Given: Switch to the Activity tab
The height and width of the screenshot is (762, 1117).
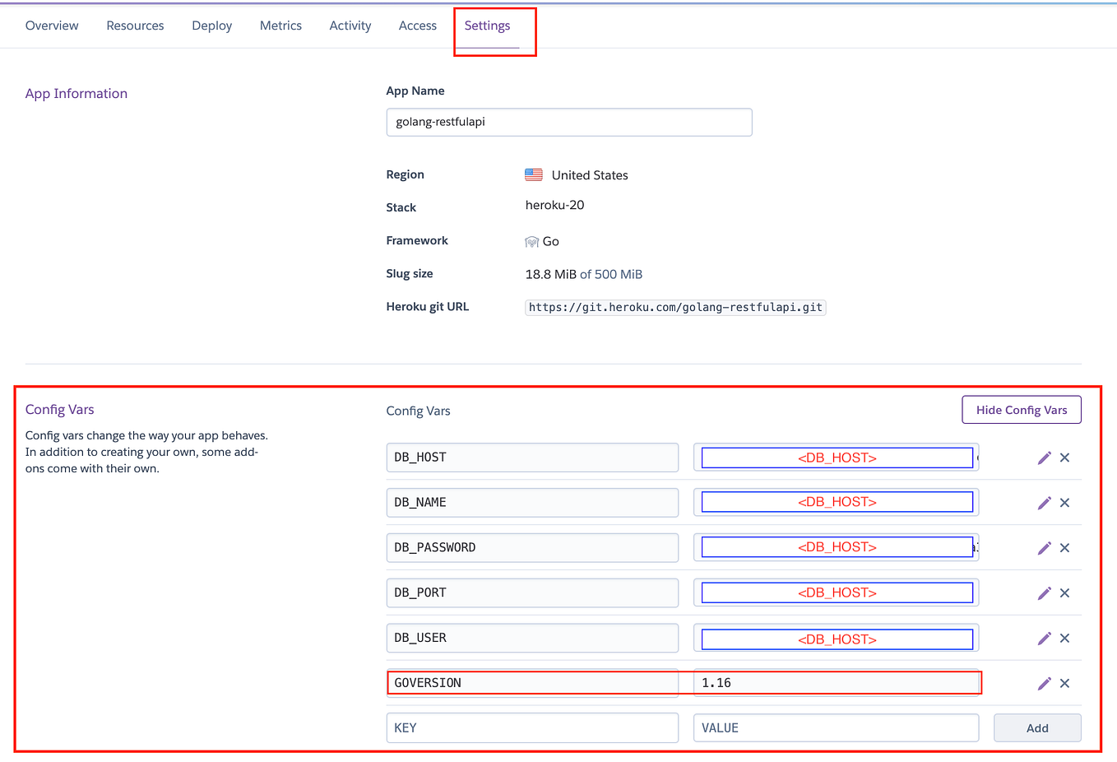Looking at the screenshot, I should tap(350, 26).
